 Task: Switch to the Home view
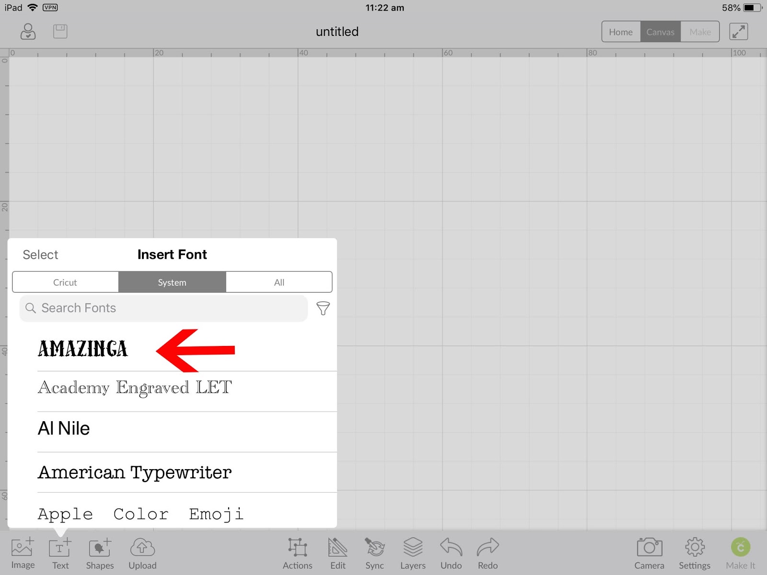621,32
